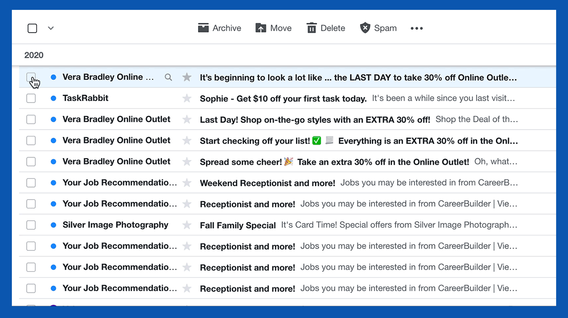Click the Move icon in the toolbar

[273, 28]
